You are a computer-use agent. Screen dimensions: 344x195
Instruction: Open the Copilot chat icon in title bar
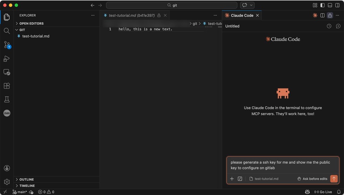(x=245, y=5)
